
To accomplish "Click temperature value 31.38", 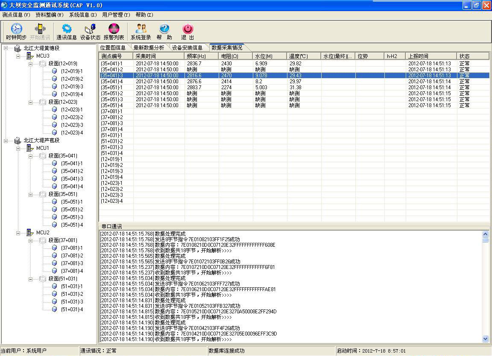I will tap(295, 88).
